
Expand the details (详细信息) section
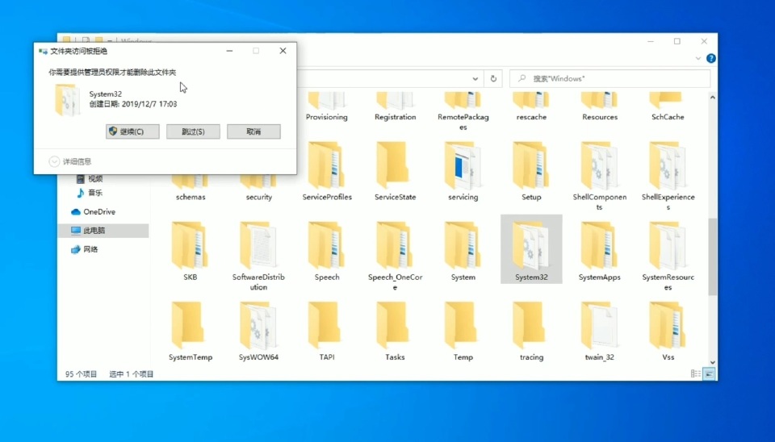(x=70, y=161)
